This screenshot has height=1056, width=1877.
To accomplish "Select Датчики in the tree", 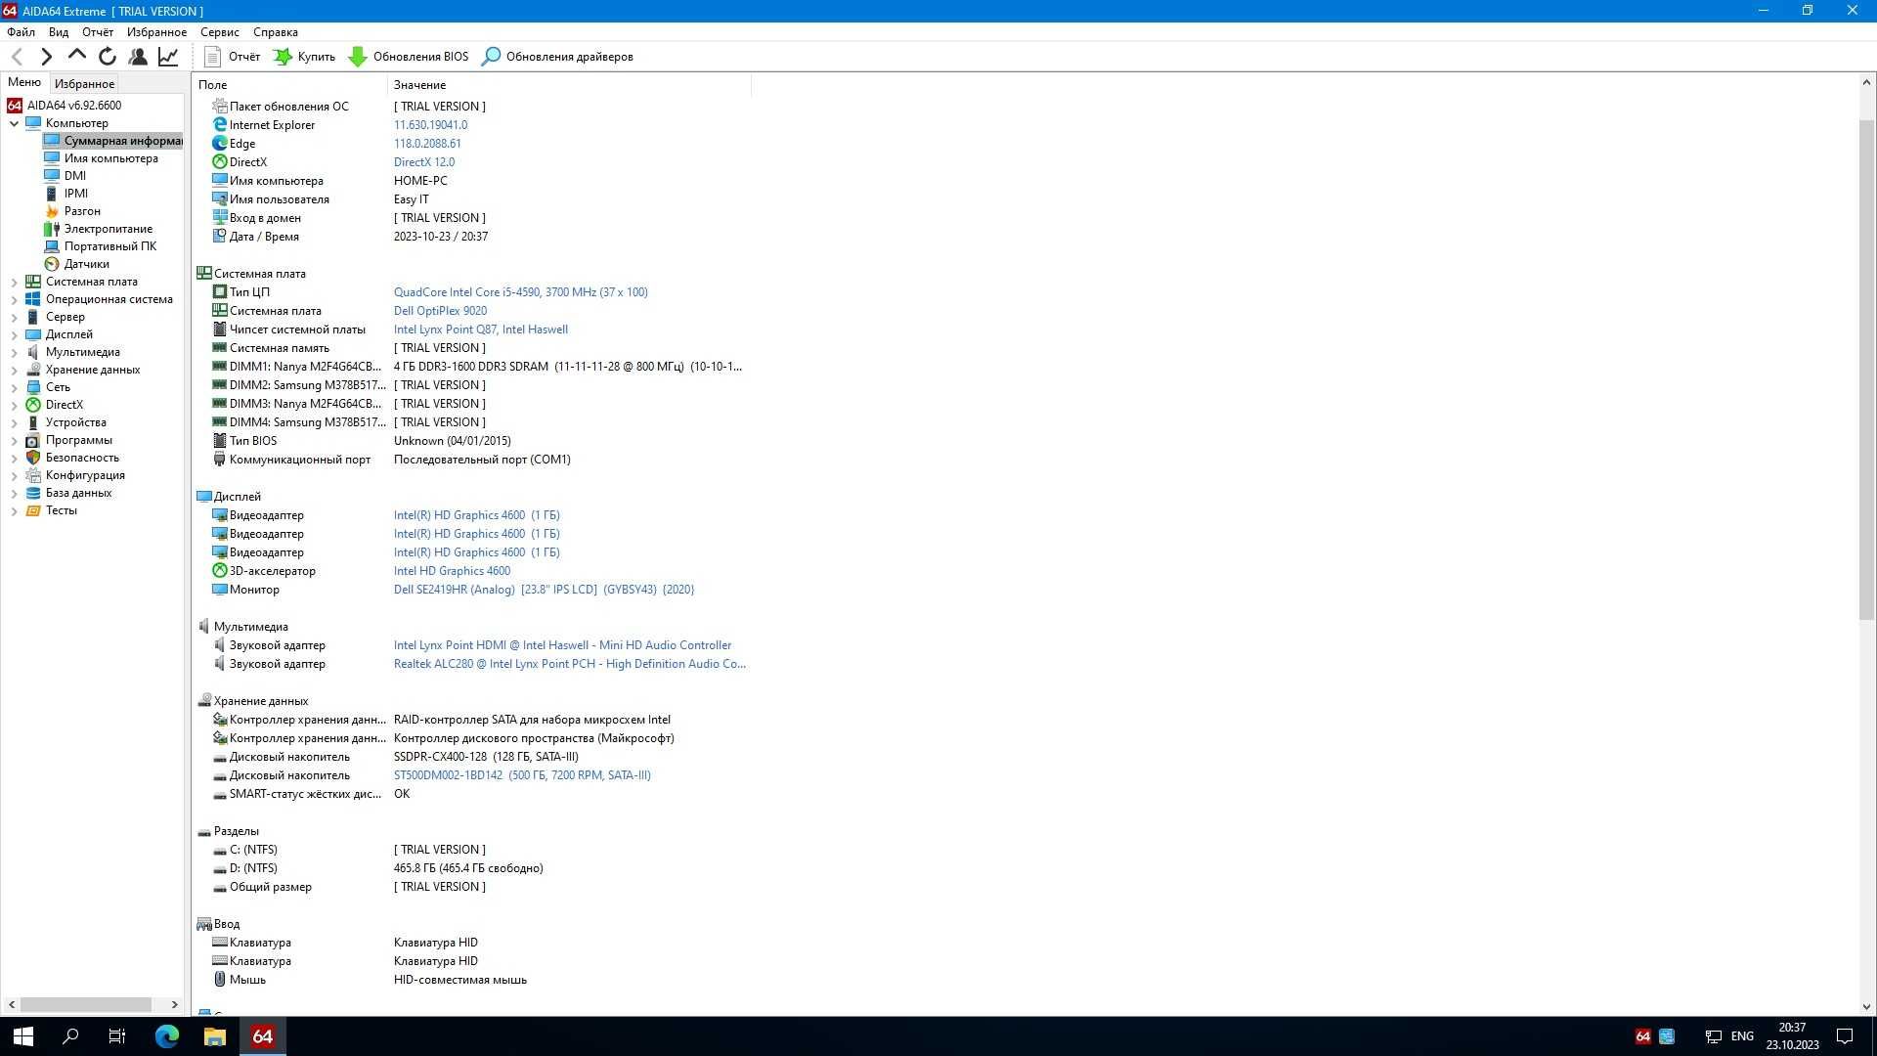I will [86, 264].
